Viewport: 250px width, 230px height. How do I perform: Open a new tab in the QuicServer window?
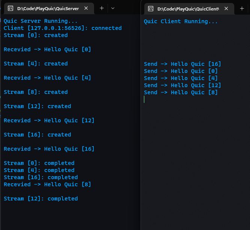(102, 8)
